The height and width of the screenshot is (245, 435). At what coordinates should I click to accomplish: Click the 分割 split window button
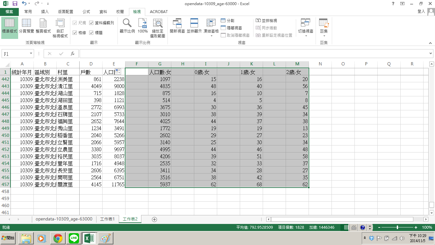pos(228,20)
